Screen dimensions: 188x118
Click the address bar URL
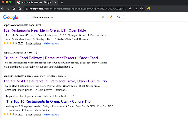tap(78, 9)
